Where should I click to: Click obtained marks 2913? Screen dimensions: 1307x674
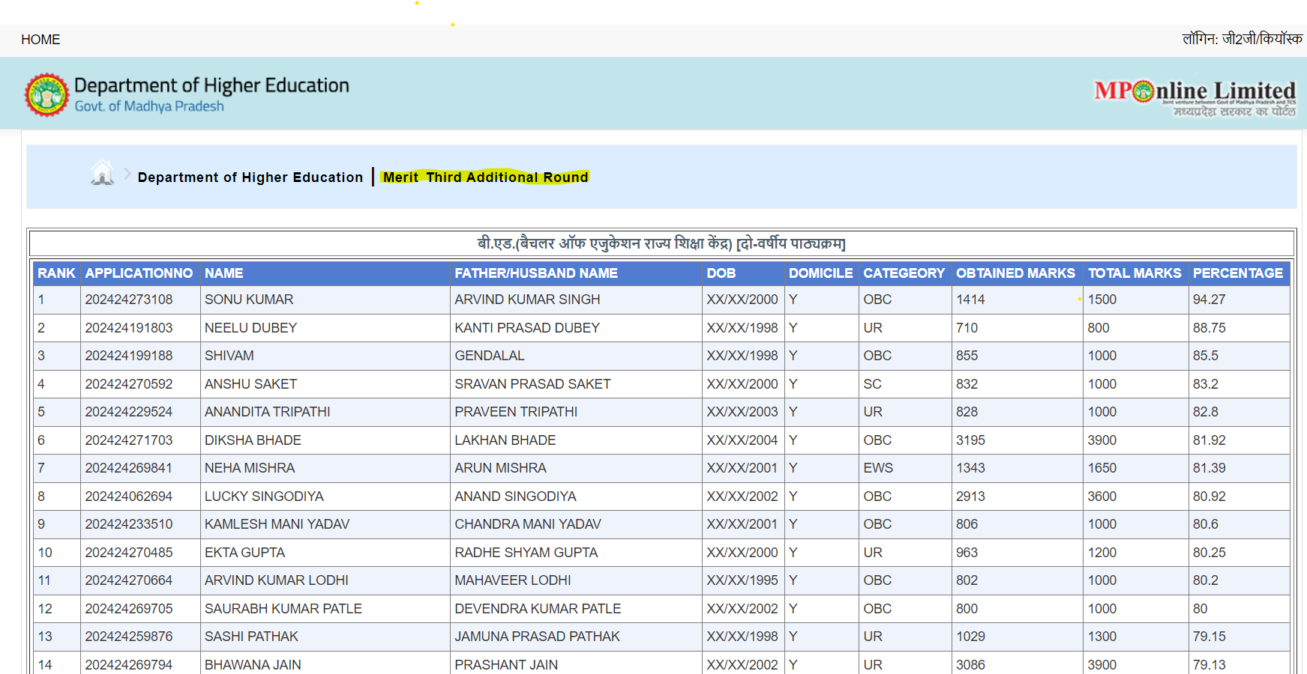pyautogui.click(x=970, y=497)
